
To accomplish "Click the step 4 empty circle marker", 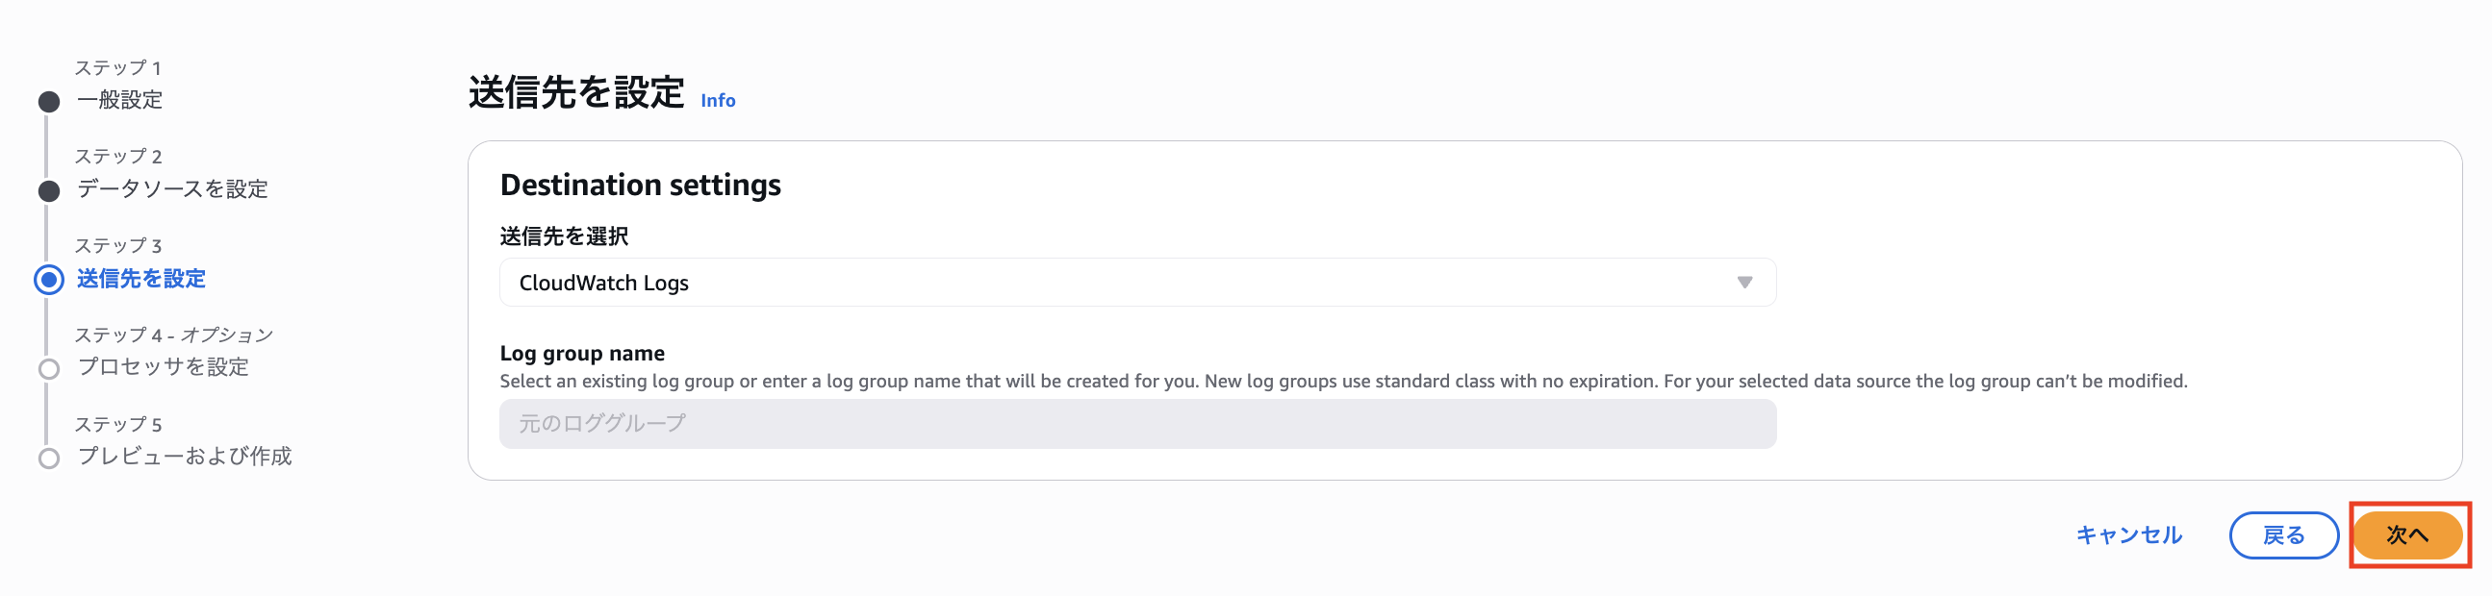I will [x=49, y=369].
